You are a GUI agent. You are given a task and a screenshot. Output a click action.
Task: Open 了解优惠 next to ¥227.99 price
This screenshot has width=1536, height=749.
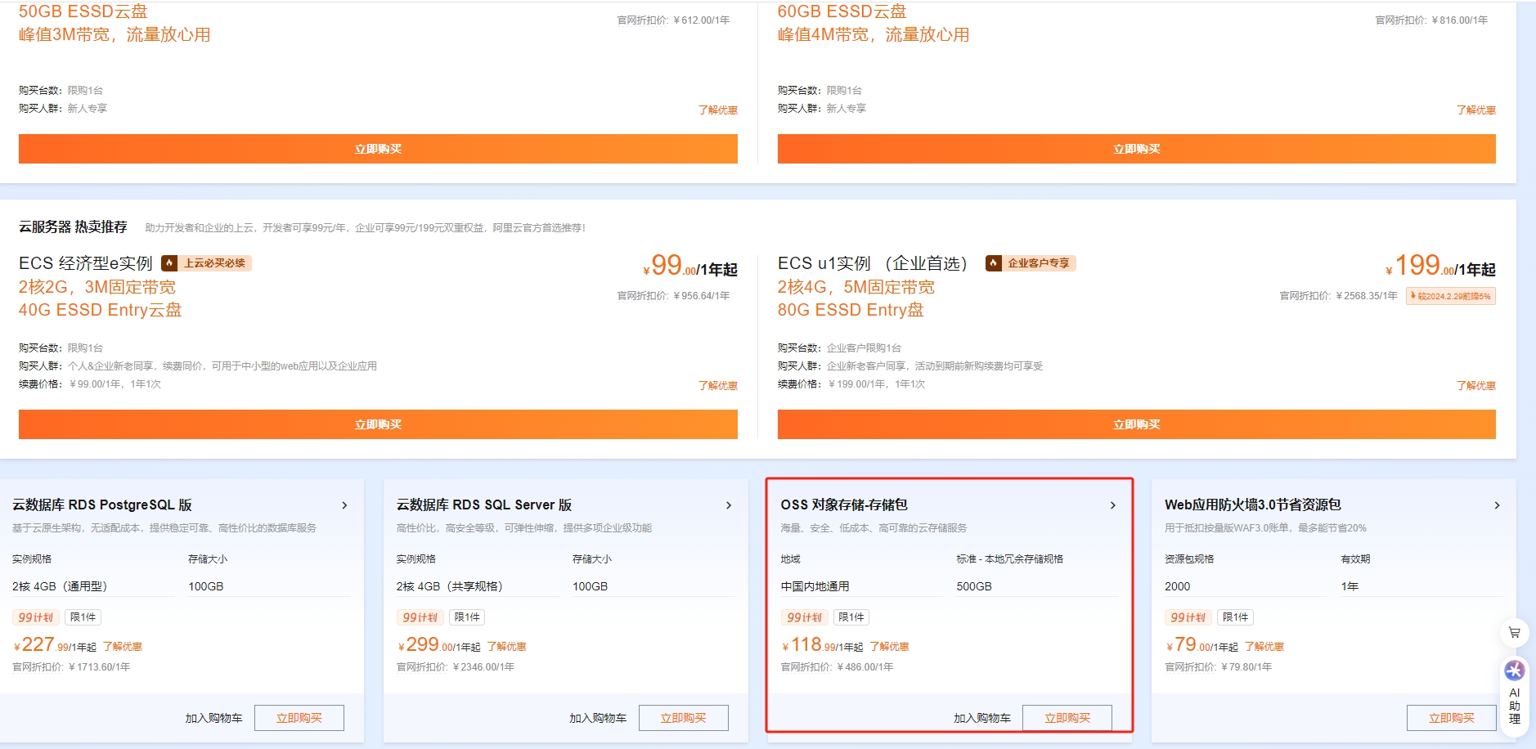[x=123, y=647]
